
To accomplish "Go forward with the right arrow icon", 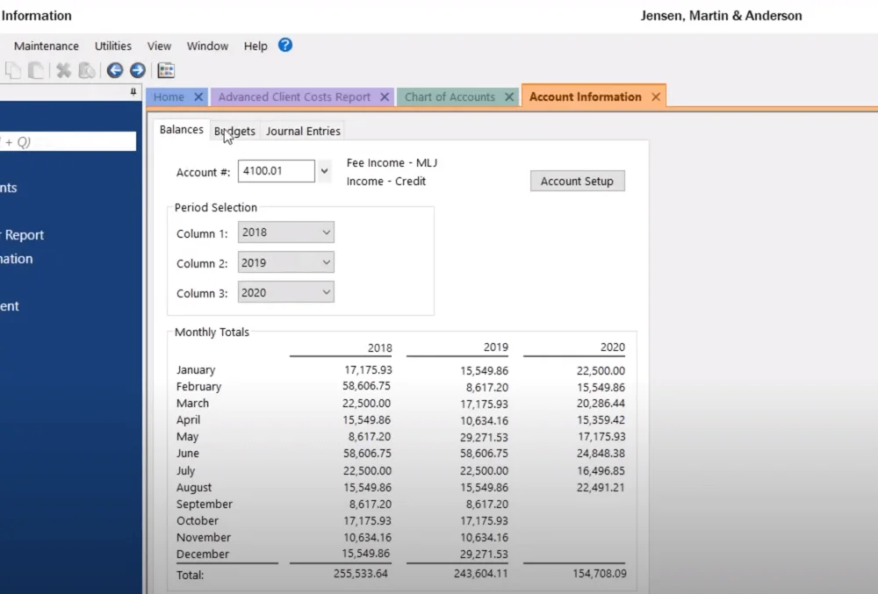I will pos(137,70).
